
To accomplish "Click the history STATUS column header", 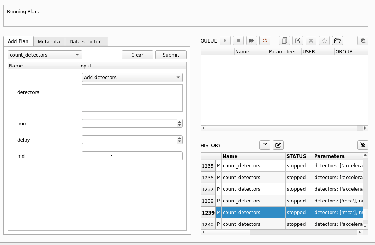I will [x=299, y=156].
